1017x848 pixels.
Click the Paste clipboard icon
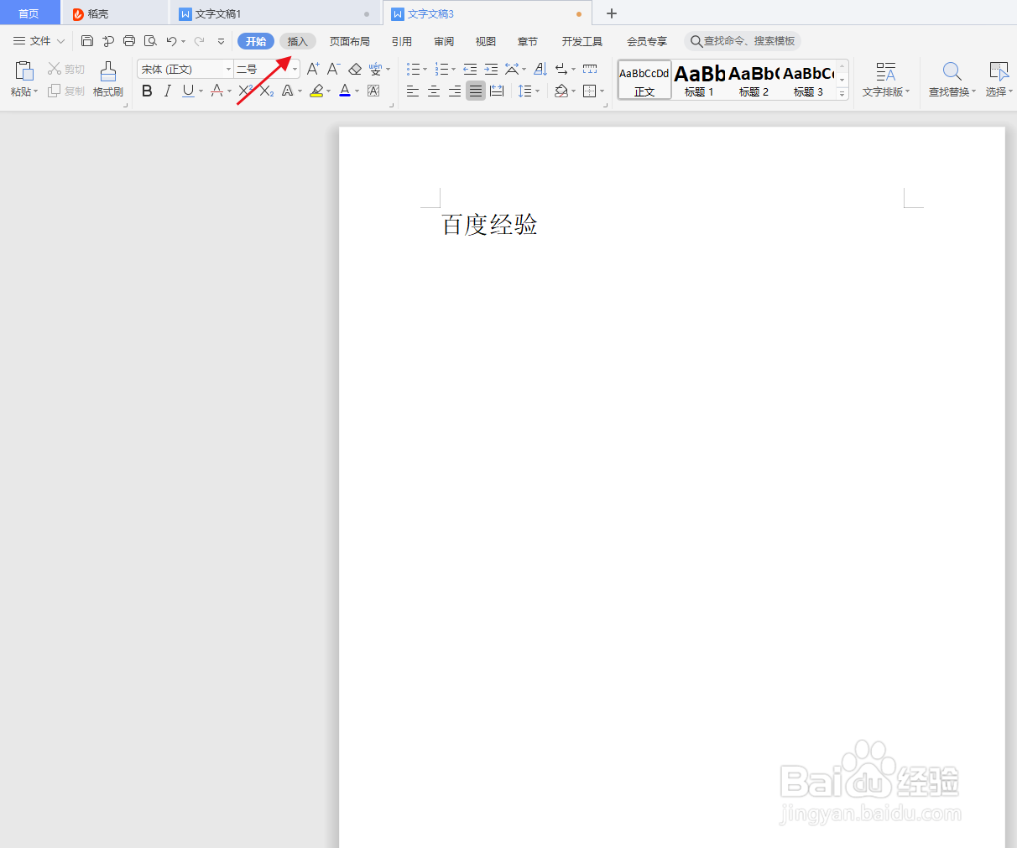pos(24,71)
